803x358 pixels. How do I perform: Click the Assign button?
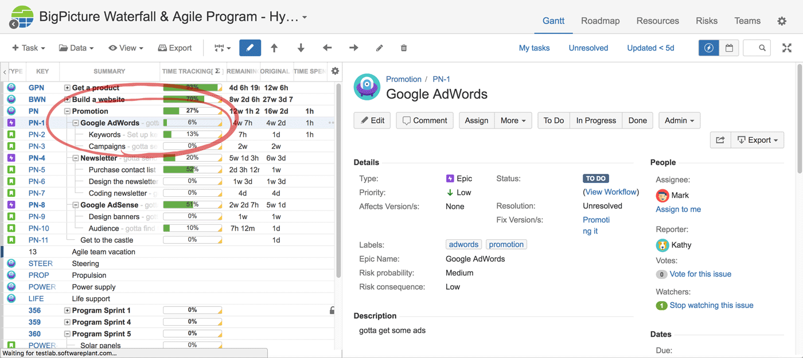477,120
